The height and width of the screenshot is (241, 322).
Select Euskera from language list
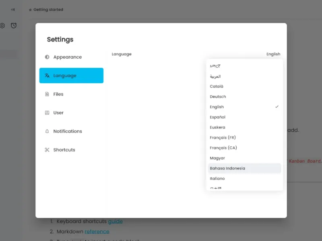coord(244,127)
